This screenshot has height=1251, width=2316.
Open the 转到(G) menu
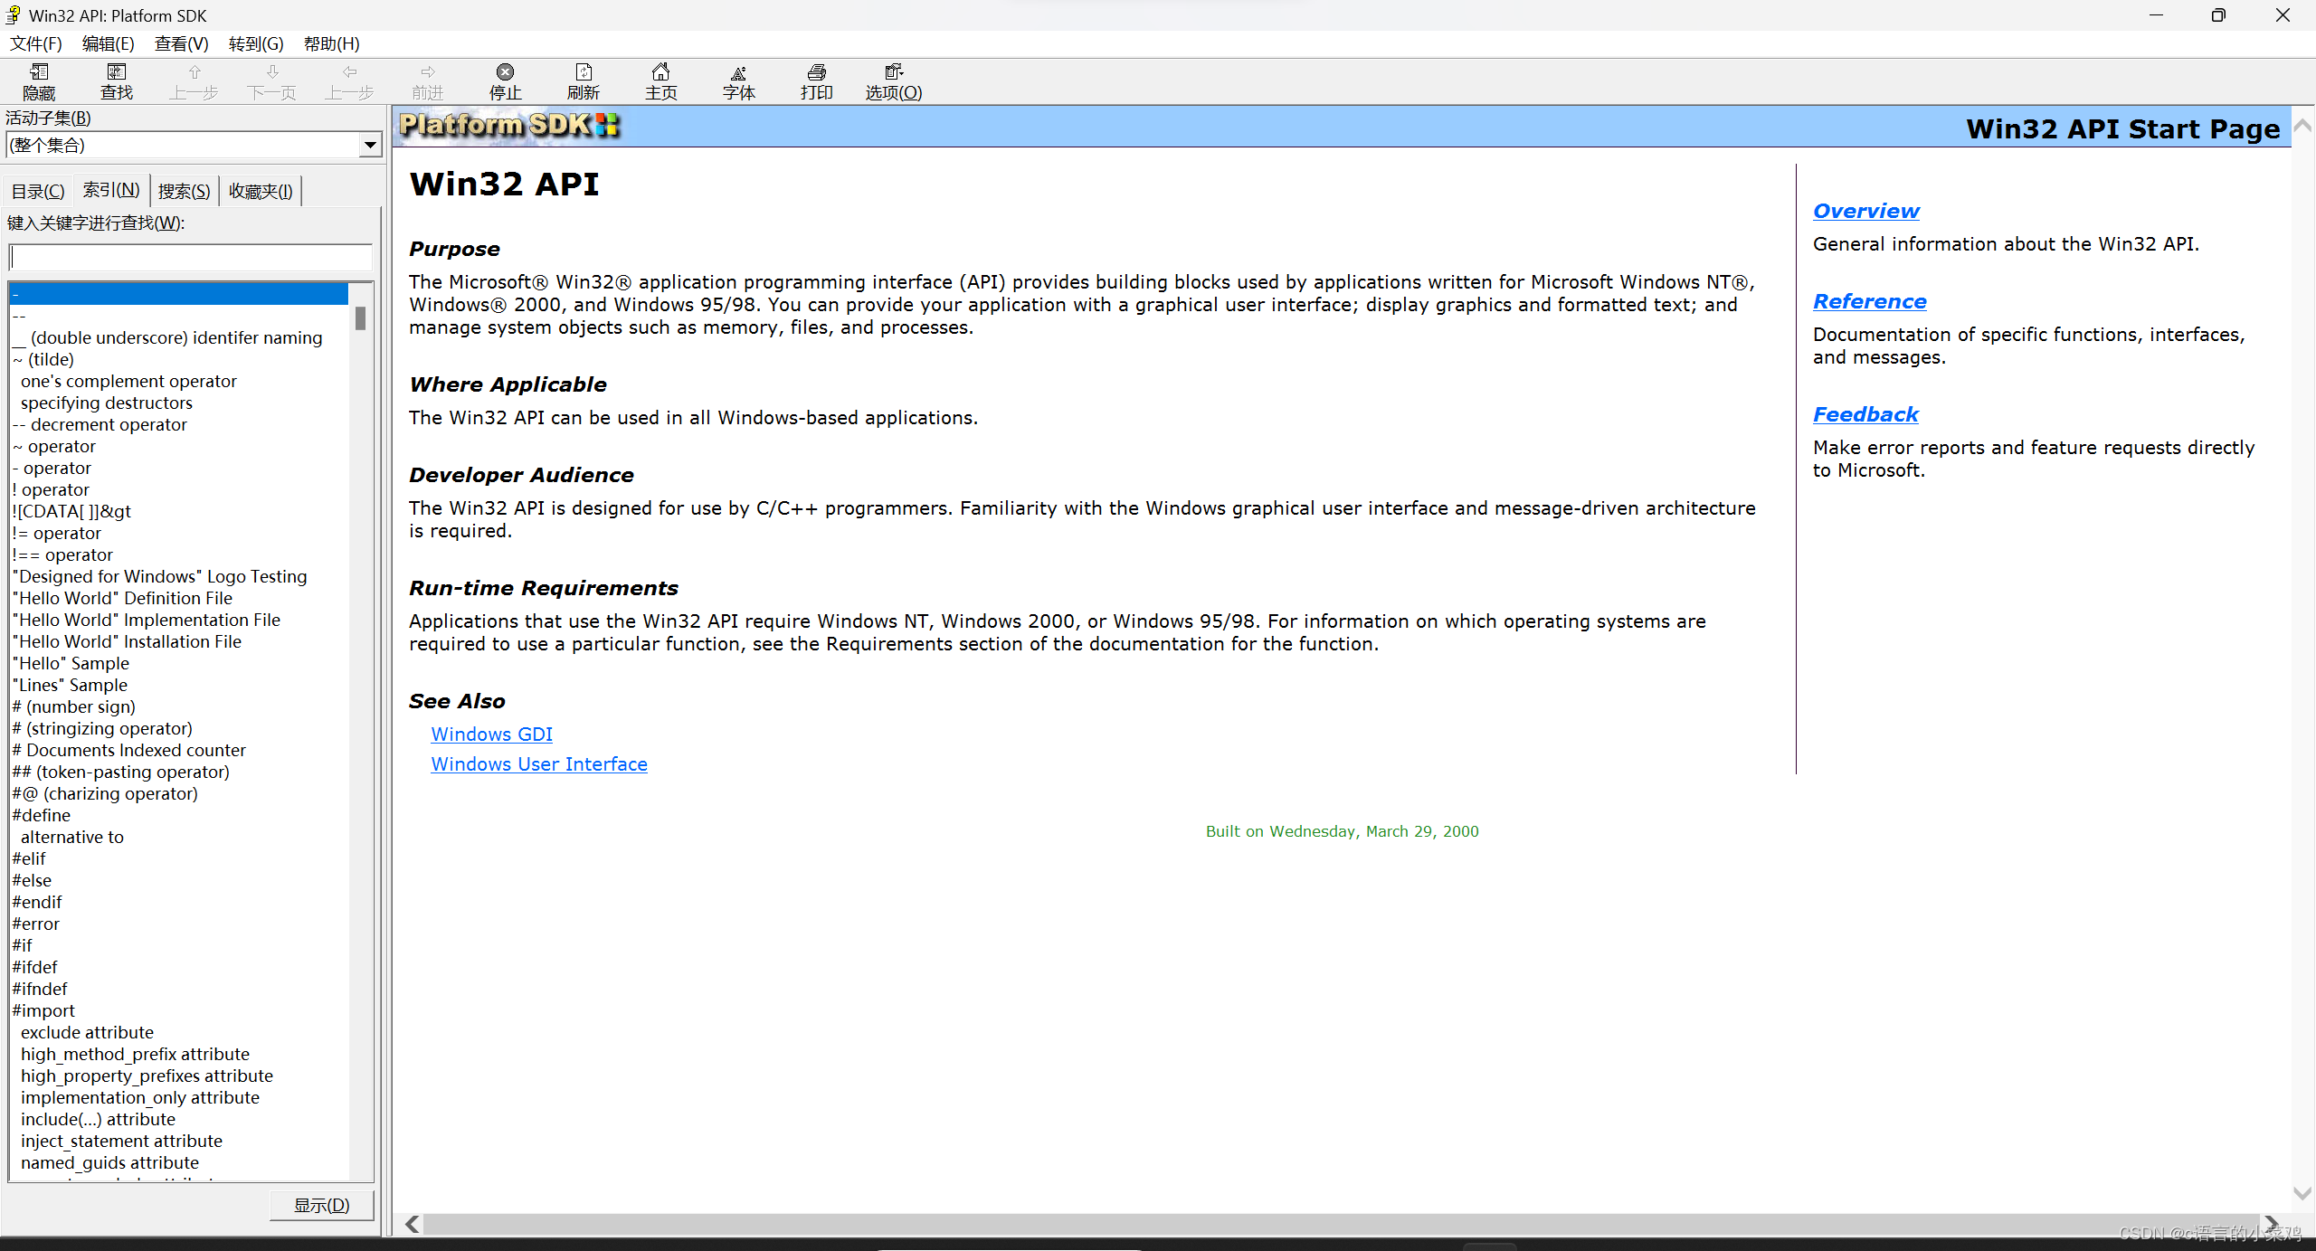(256, 43)
